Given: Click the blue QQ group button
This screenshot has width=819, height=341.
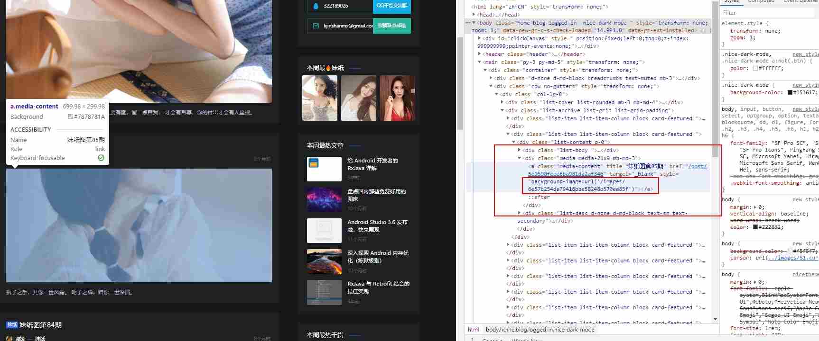Looking at the screenshot, I should pyautogui.click(x=392, y=6).
